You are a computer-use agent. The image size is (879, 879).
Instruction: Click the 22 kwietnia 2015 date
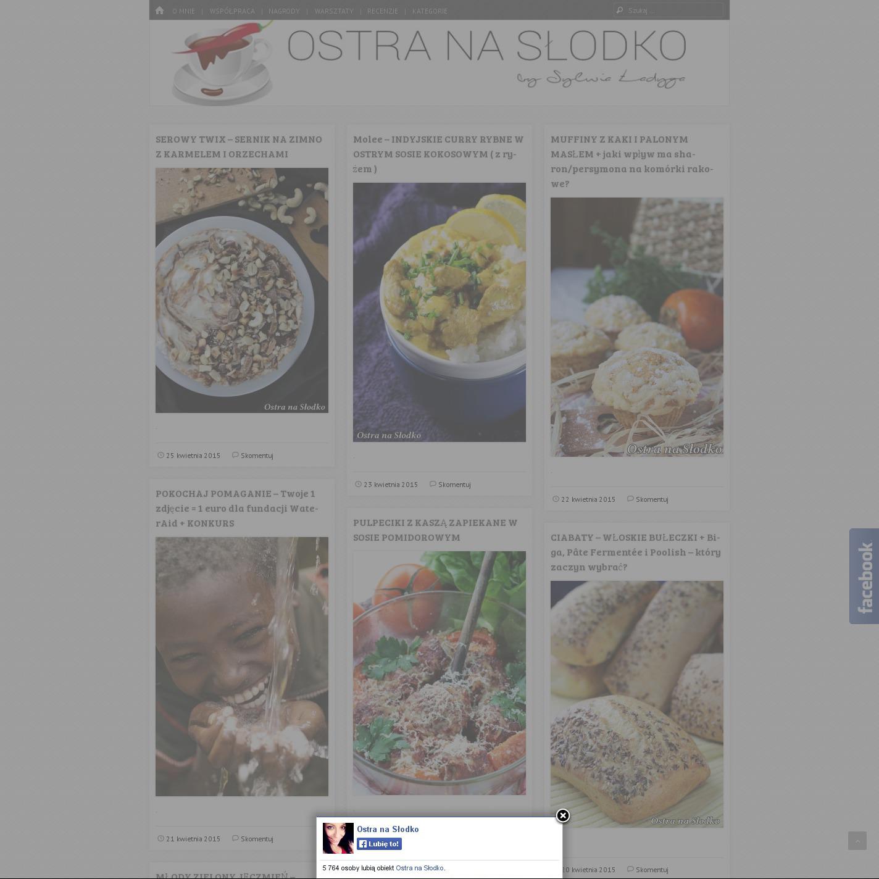pyautogui.click(x=588, y=499)
